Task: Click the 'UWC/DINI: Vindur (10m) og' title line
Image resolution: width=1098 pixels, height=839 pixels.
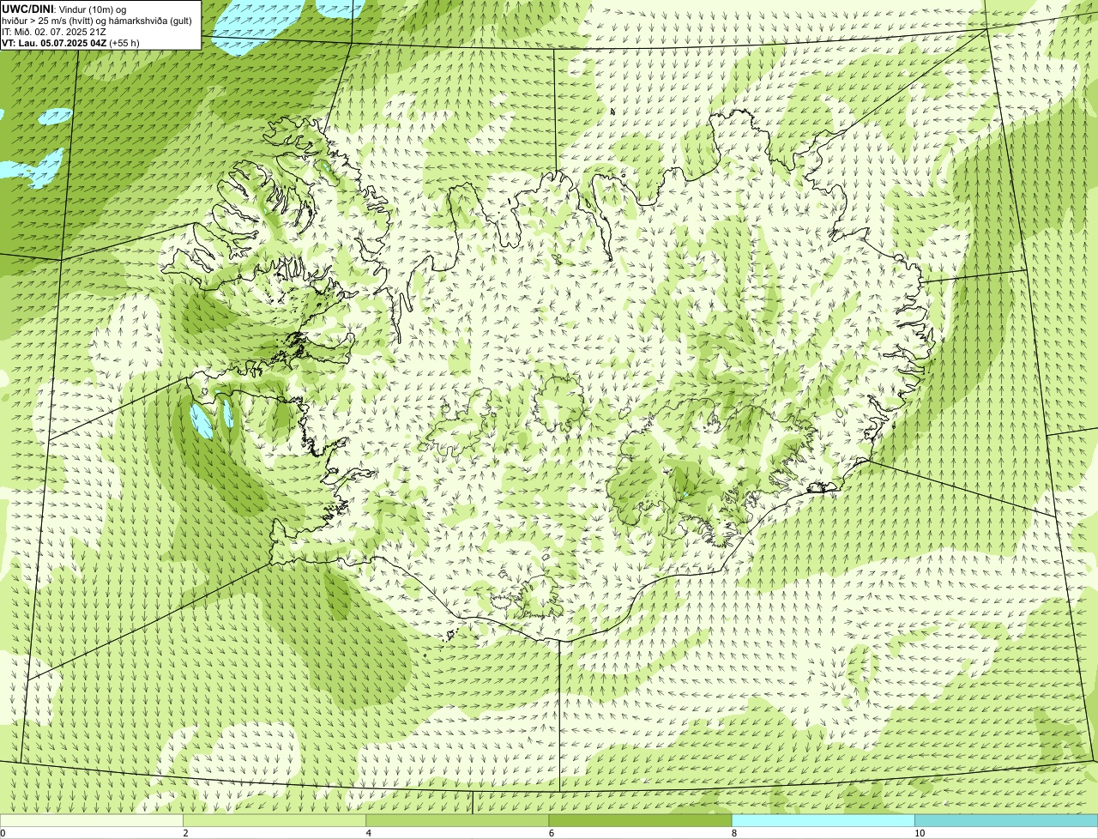Action: tap(64, 9)
